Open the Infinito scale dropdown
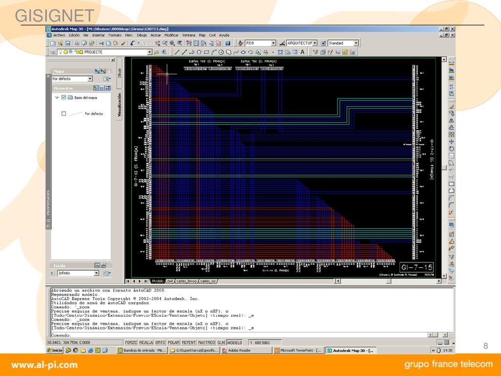Screen dimensions: 501x376 coord(96,273)
